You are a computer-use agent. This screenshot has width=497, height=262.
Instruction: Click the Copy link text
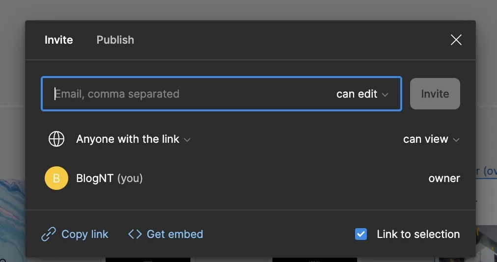click(x=84, y=234)
